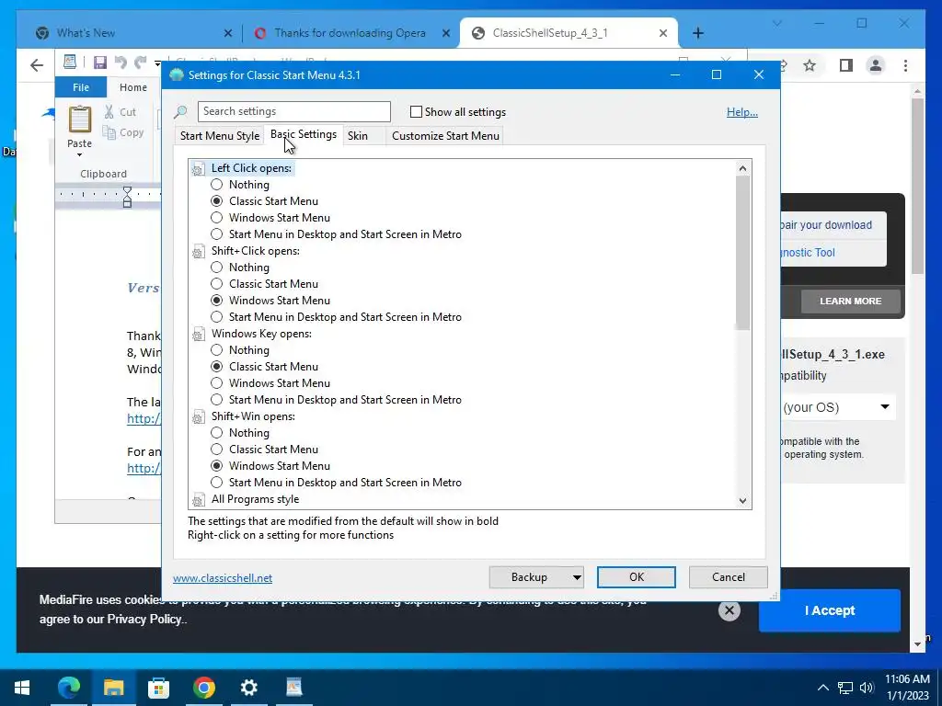942x706 pixels.
Task: Show hidden tray icons chevron
Action: 823,688
